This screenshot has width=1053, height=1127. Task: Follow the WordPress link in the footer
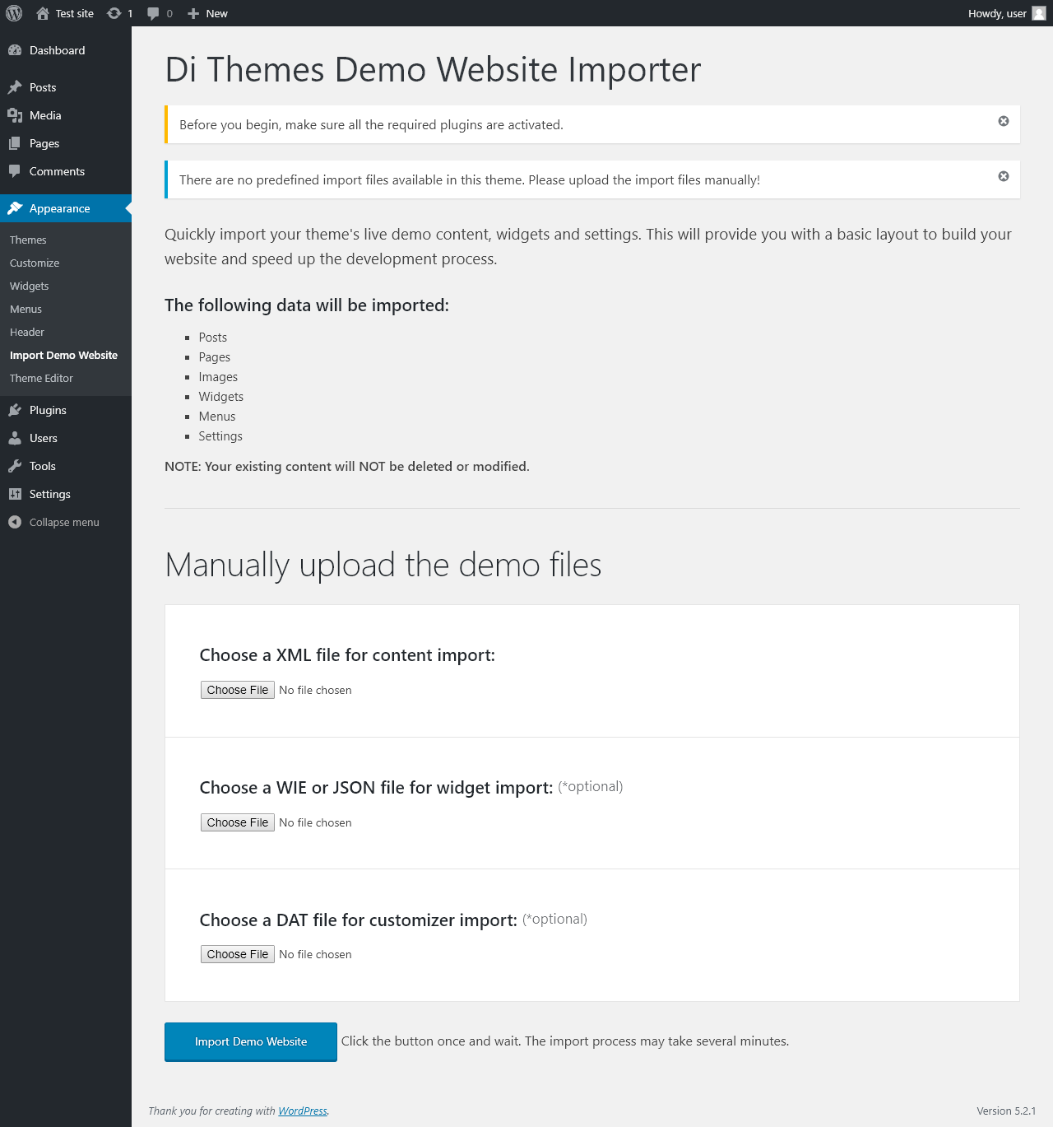point(303,1111)
